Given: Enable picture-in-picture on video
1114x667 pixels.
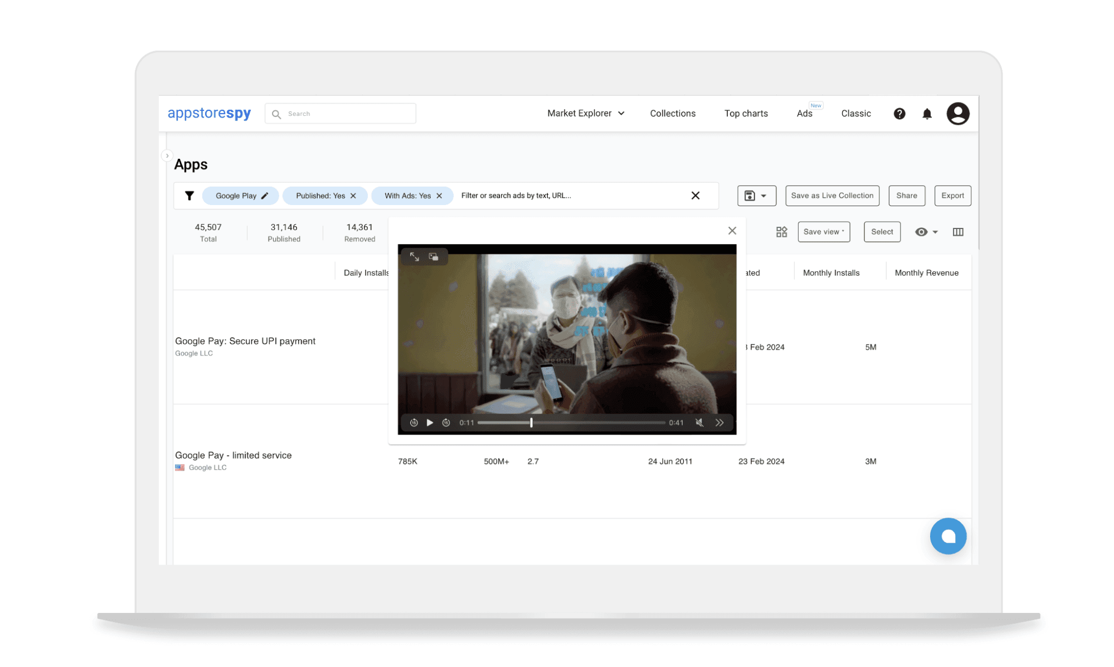Looking at the screenshot, I should pos(434,256).
